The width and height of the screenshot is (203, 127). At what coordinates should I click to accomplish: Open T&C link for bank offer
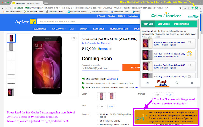pos(137,88)
